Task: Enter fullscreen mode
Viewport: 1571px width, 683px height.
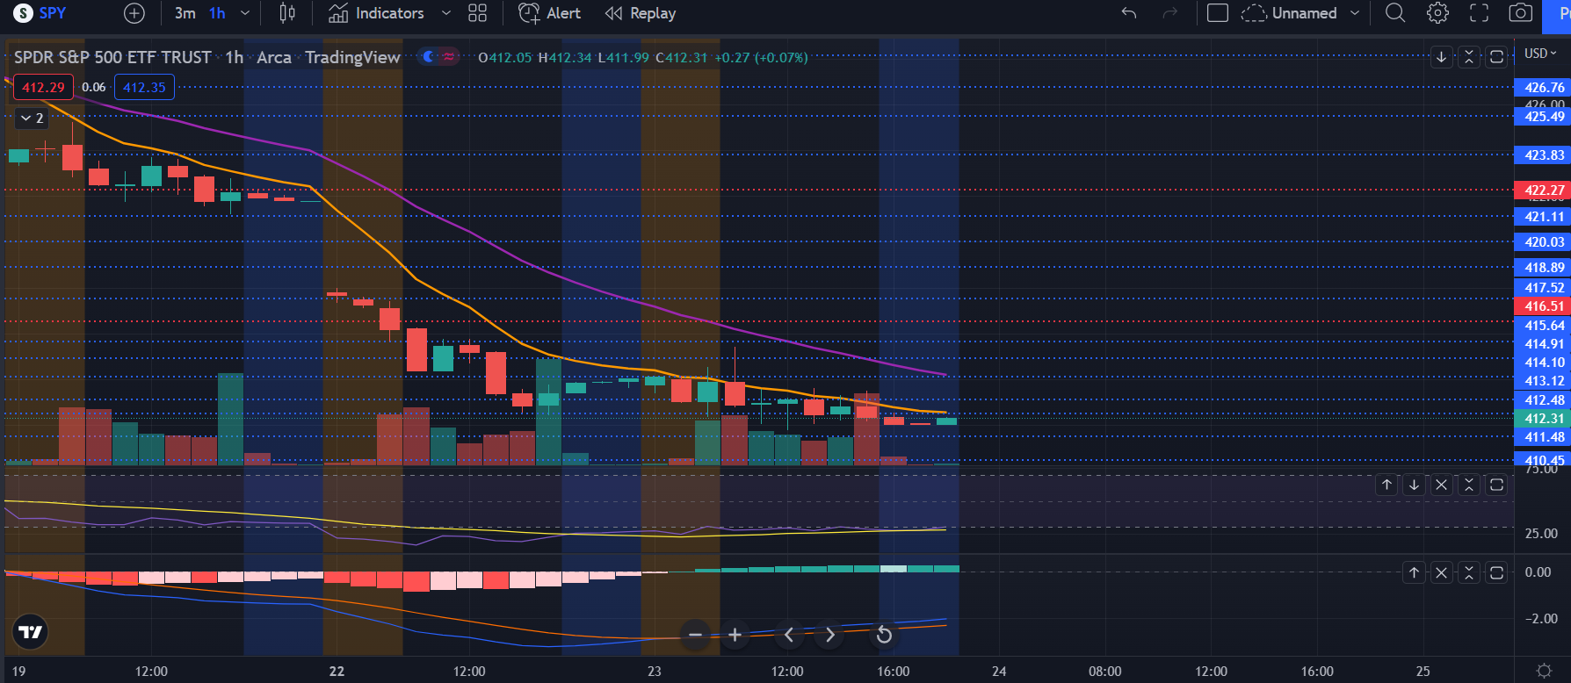Action: 1480,13
